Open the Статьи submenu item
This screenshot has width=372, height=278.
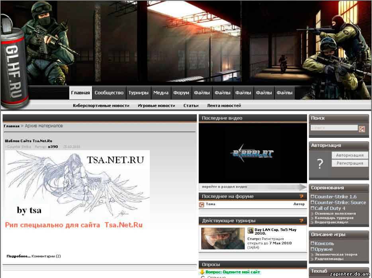191,106
